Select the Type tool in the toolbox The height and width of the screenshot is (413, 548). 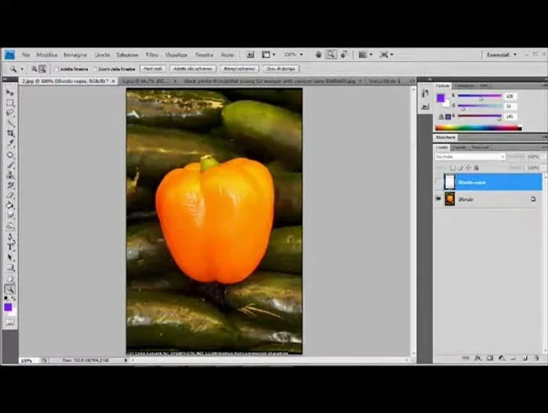[x=10, y=247]
